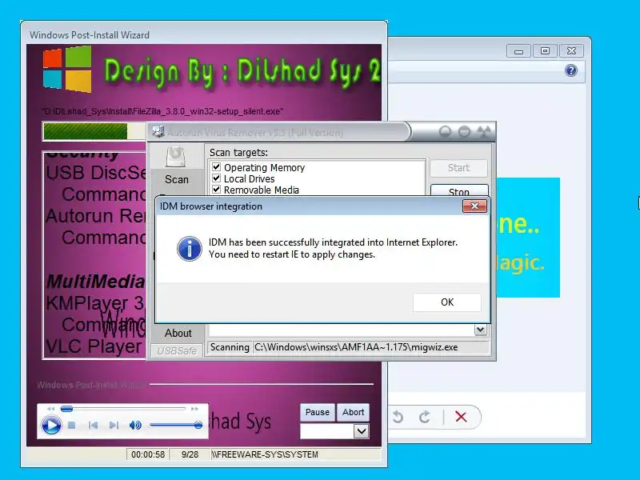Viewport: 640px width, 480px height.
Task: Toggle the Local Drives scan target checkbox
Action: pyautogui.click(x=216, y=178)
